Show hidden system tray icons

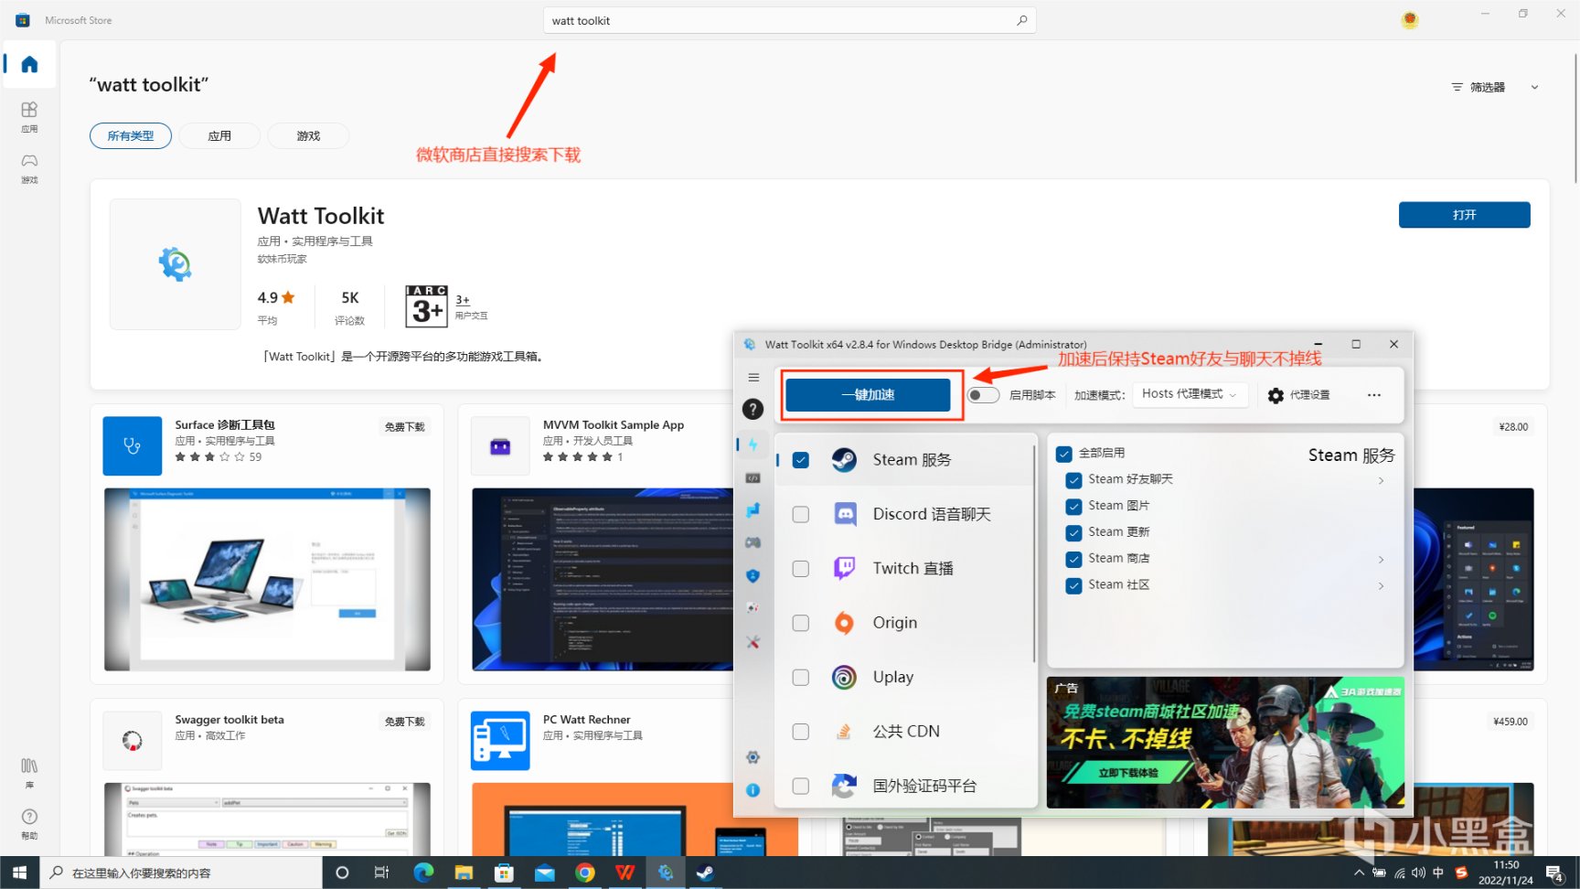click(x=1359, y=873)
